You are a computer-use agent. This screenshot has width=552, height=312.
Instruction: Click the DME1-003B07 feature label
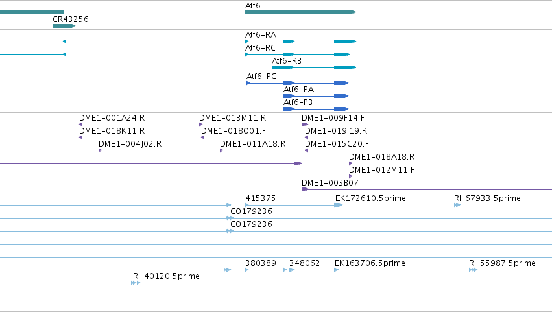330,183
